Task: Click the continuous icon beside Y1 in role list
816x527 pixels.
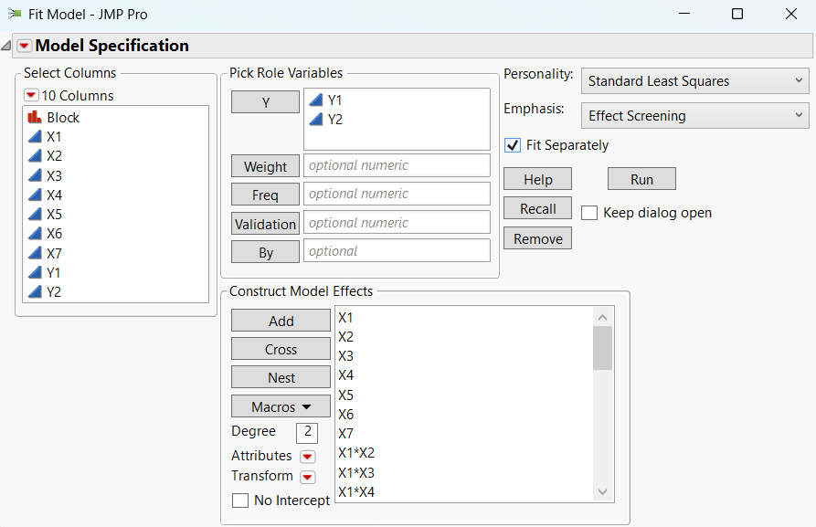Action: 315,100
